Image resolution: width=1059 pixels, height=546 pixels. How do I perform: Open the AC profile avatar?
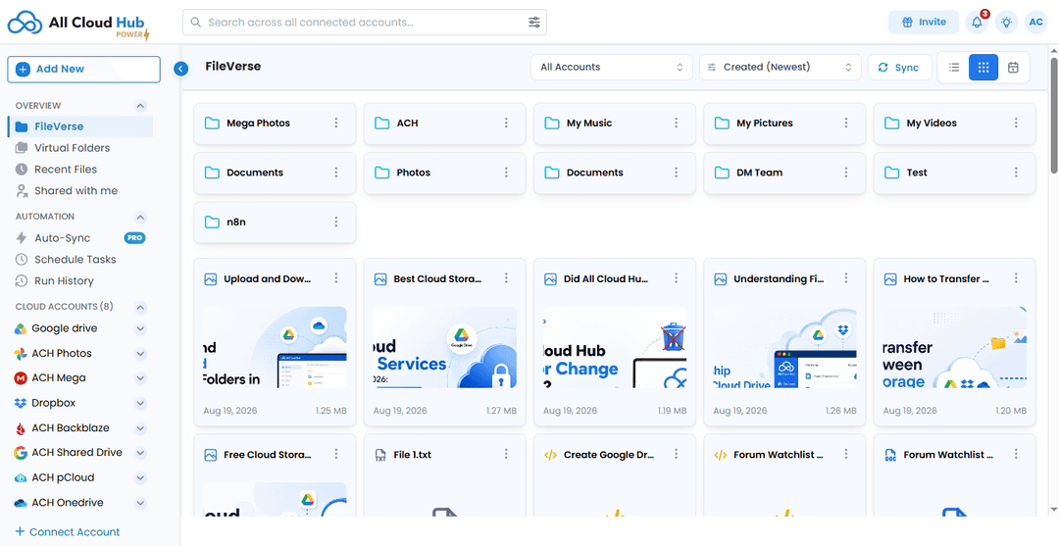pyautogui.click(x=1036, y=23)
